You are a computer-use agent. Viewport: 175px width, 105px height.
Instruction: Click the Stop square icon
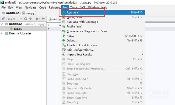tap(64, 59)
